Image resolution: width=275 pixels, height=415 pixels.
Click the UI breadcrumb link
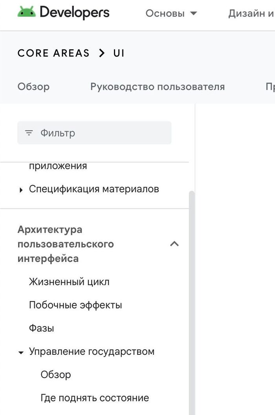coord(119,53)
